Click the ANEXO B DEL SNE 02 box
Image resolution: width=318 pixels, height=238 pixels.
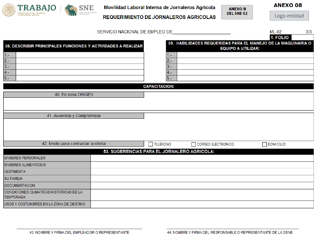click(x=237, y=12)
